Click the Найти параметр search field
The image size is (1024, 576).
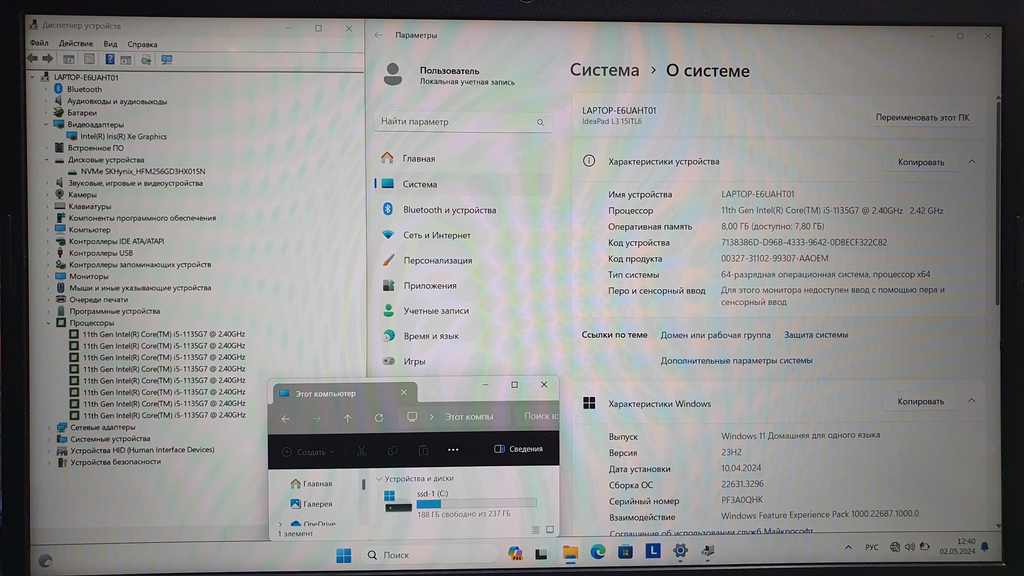tap(455, 122)
